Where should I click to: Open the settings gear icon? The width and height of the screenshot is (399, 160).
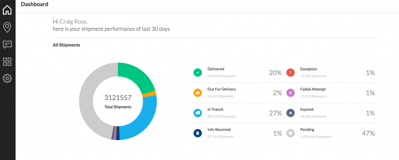(7, 78)
